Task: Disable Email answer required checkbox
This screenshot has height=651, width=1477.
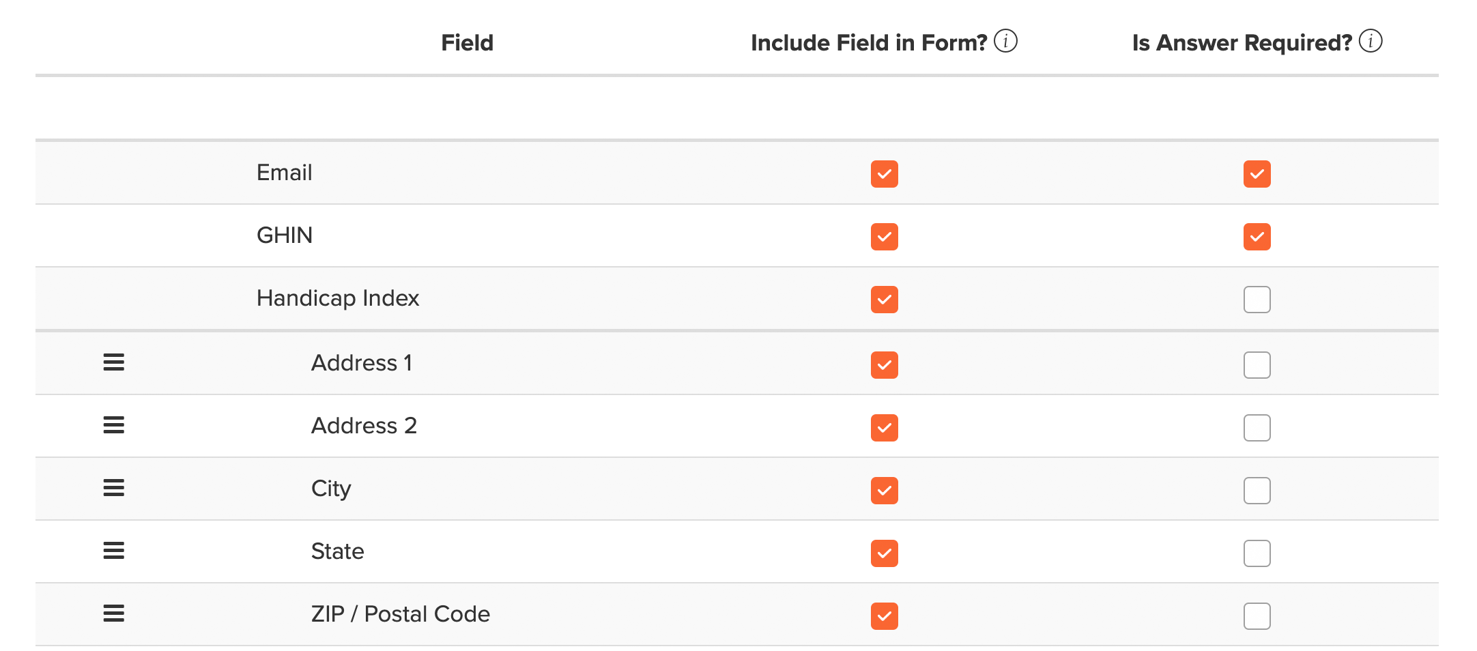Action: point(1257,174)
